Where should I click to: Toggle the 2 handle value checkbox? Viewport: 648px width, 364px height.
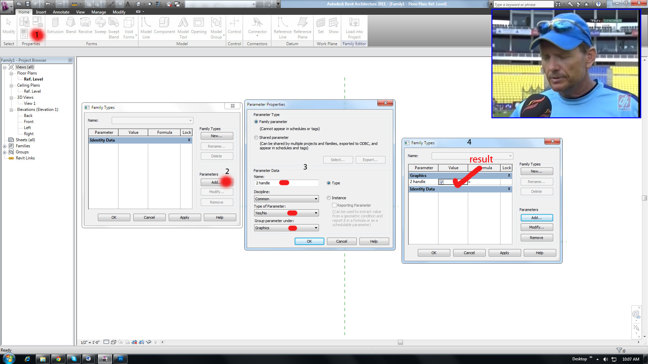click(x=441, y=182)
